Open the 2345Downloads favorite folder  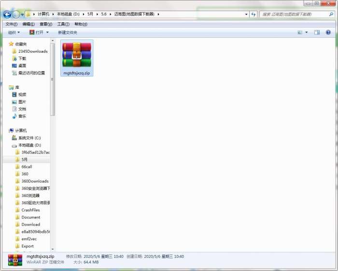click(33, 51)
